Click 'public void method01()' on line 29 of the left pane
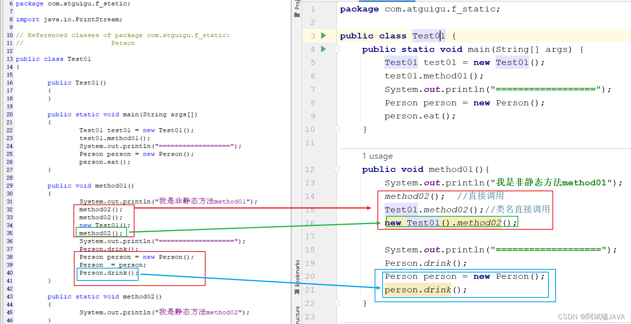Screen dimensions: 631x324 (x=90, y=186)
